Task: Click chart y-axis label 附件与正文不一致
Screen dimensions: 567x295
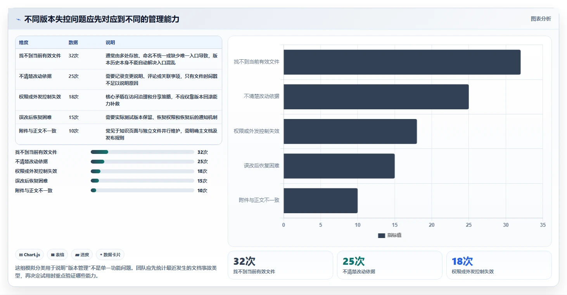Action: tap(259, 200)
